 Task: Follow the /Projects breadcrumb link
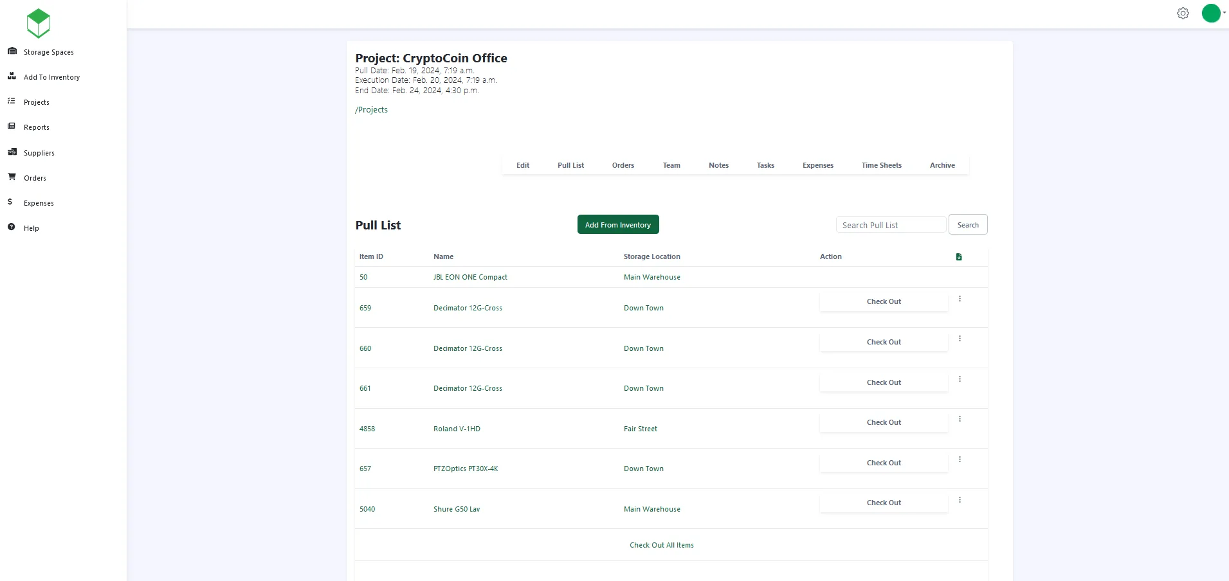372,109
